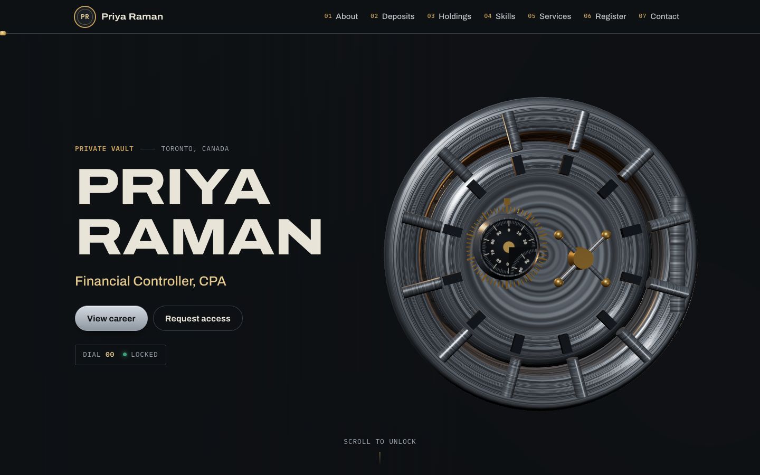Jump to the Skills section
Image resolution: width=760 pixels, height=475 pixels.
500,16
